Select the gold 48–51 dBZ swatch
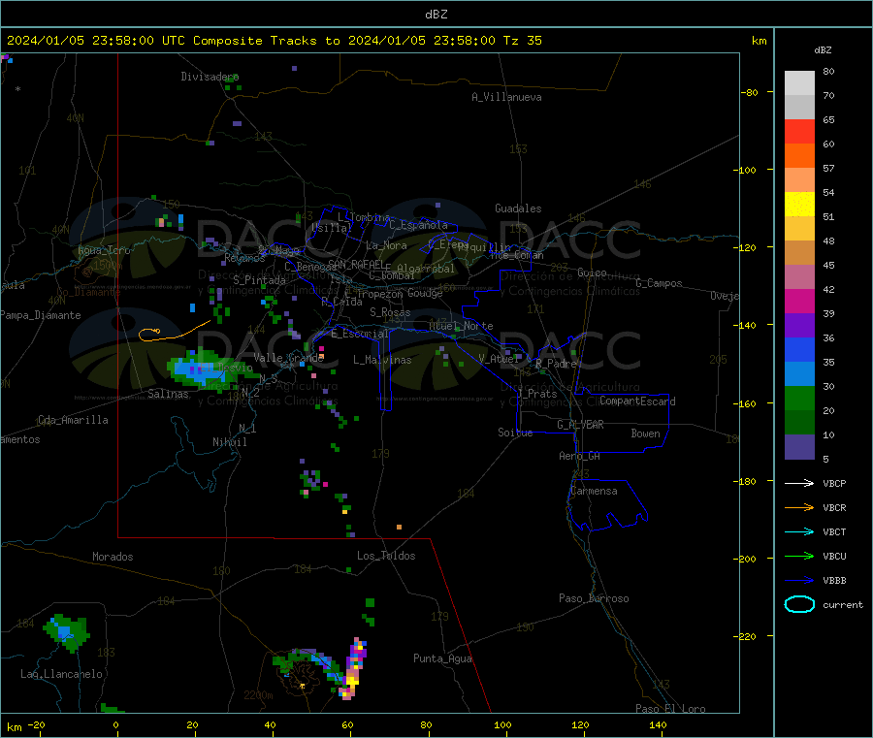 799,229
